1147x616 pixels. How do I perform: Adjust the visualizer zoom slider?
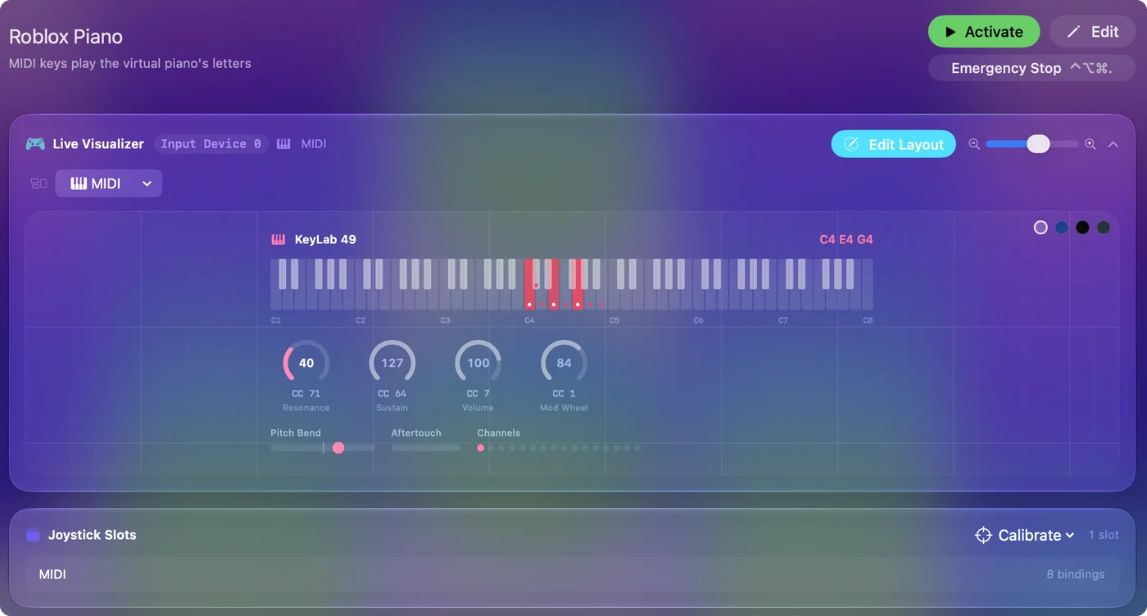(x=1032, y=144)
